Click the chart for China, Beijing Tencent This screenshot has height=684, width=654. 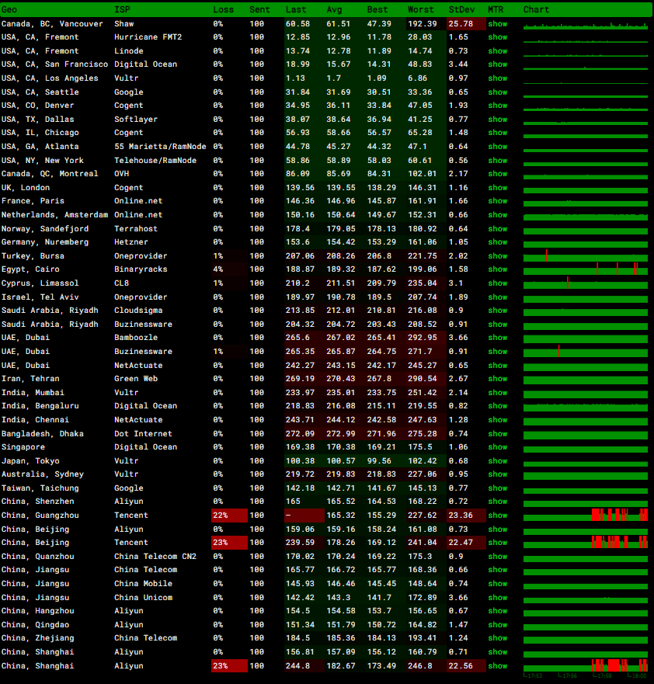(585, 543)
